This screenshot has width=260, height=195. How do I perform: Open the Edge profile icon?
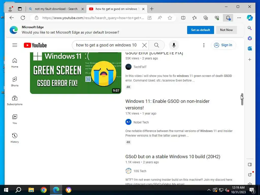(10, 9)
